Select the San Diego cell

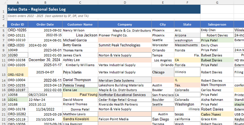tap(163, 119)
